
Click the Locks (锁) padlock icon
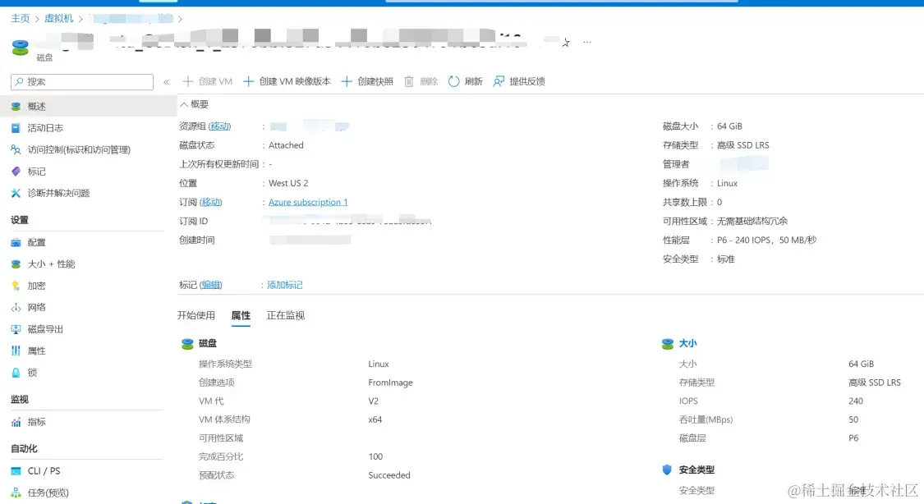(x=16, y=373)
